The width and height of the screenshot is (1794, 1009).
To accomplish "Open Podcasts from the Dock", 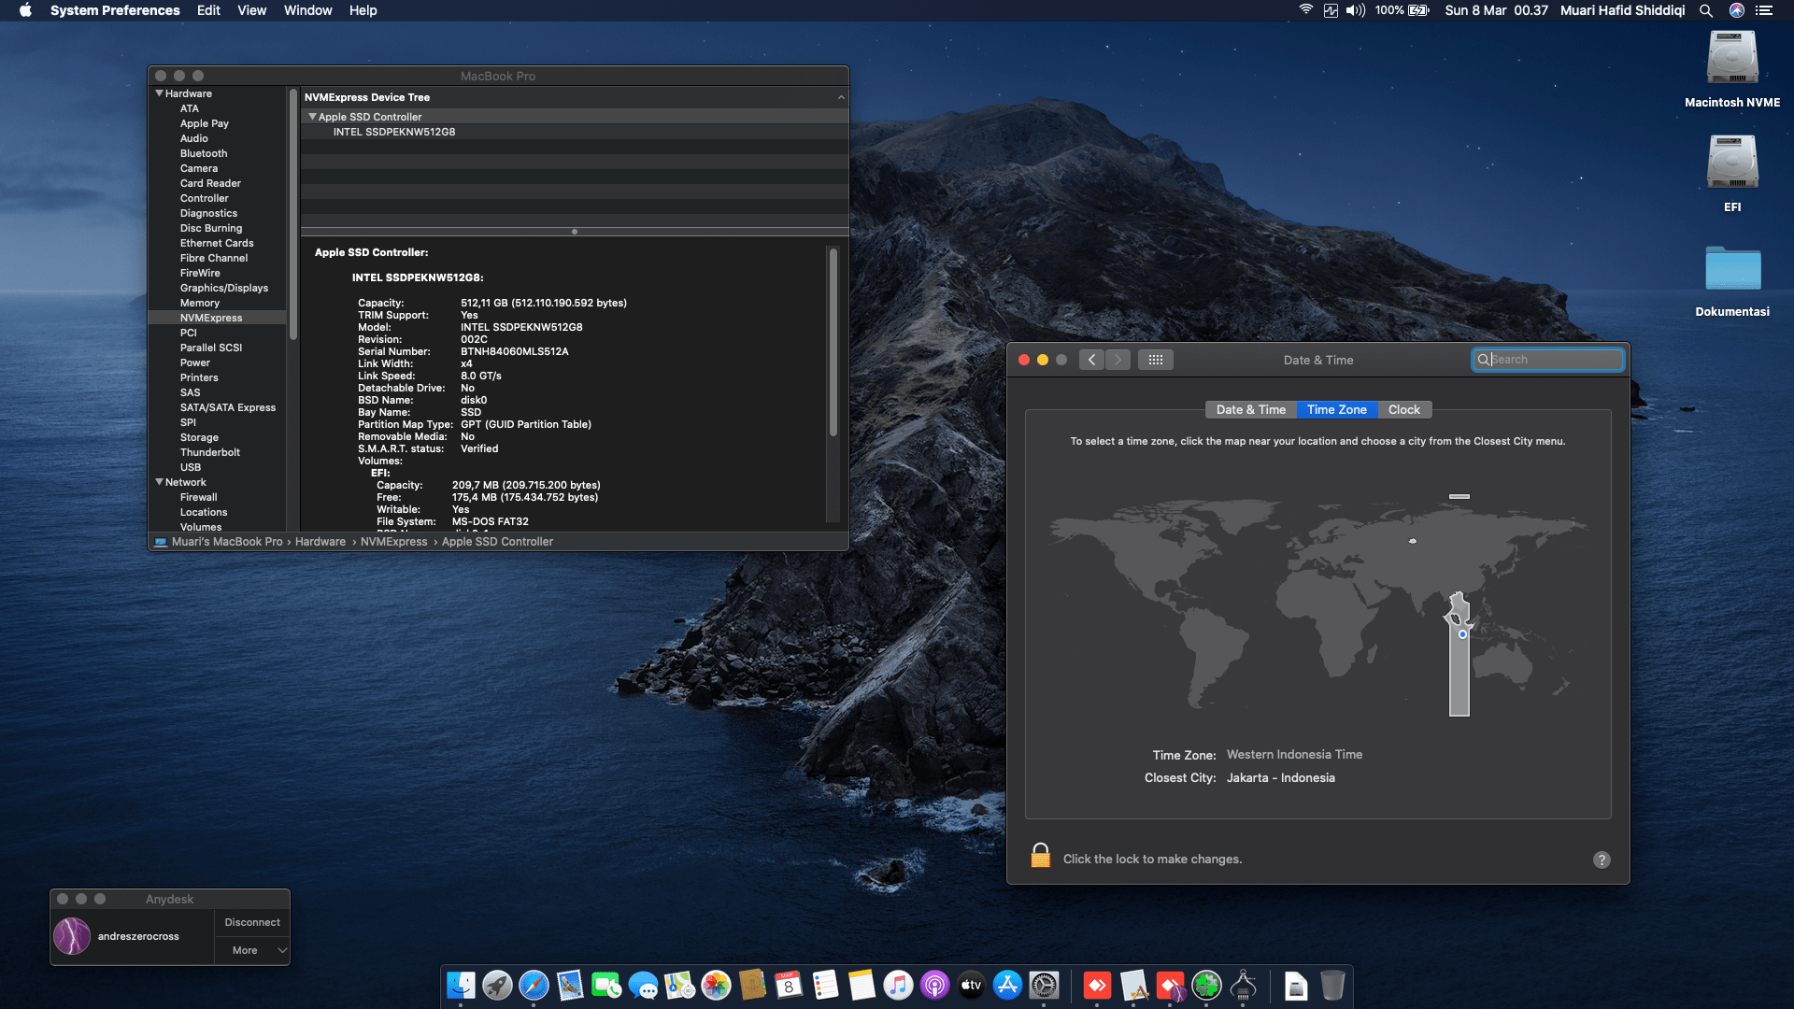I will pos(934,987).
